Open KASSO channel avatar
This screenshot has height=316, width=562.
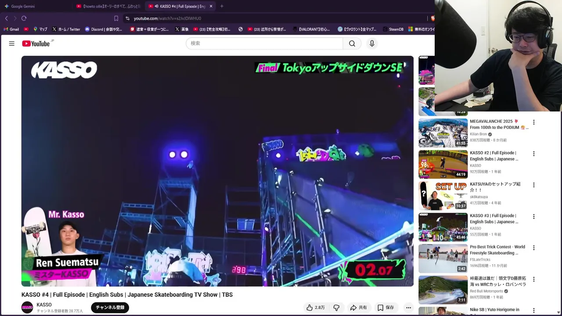(x=27, y=307)
